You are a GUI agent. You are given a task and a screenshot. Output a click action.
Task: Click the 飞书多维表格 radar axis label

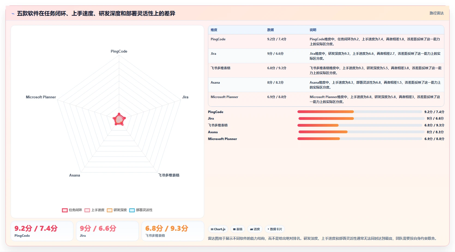pos(169,175)
